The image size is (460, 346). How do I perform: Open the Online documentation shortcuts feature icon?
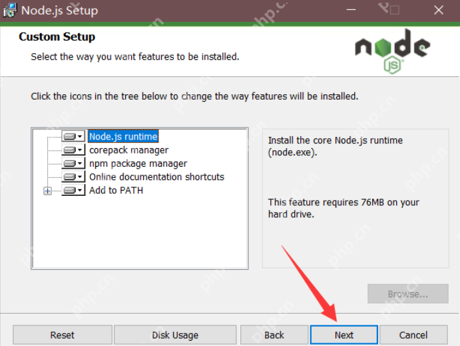(73, 177)
